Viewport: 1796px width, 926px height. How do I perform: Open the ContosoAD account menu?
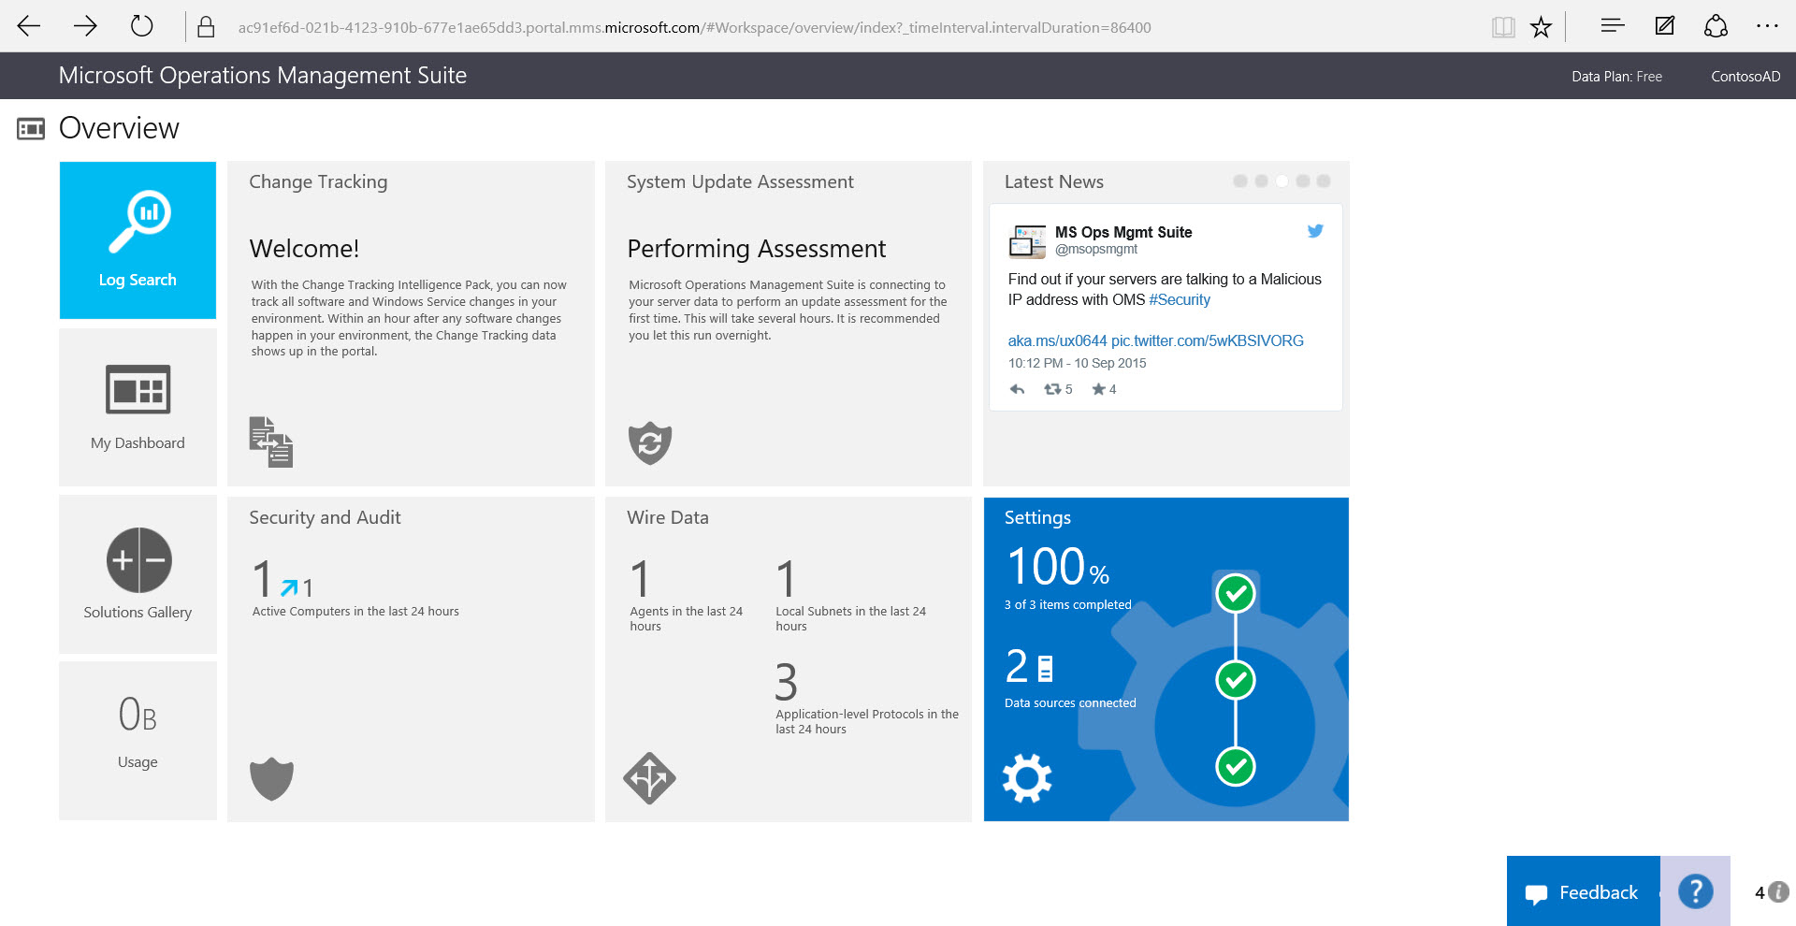[x=1745, y=77]
